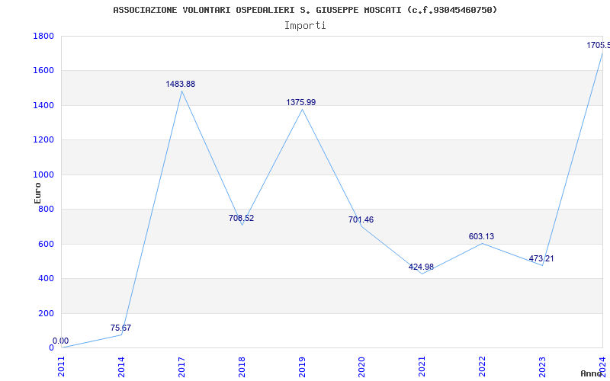Screen dimensions: 610x381
Task: Click the 2021 year axis label
Action: click(422, 367)
